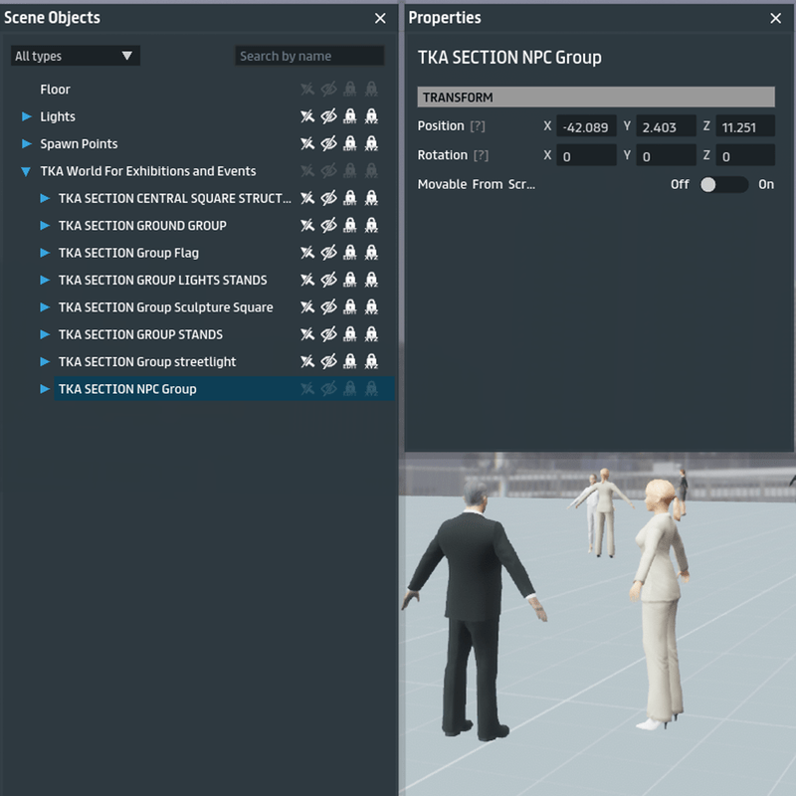796x796 pixels.
Task: Click the Search by name field
Action: 308,56
